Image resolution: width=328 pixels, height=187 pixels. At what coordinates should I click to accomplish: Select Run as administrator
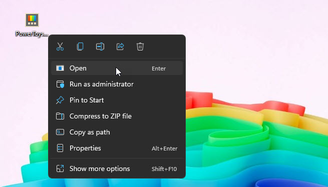pyautogui.click(x=117, y=84)
